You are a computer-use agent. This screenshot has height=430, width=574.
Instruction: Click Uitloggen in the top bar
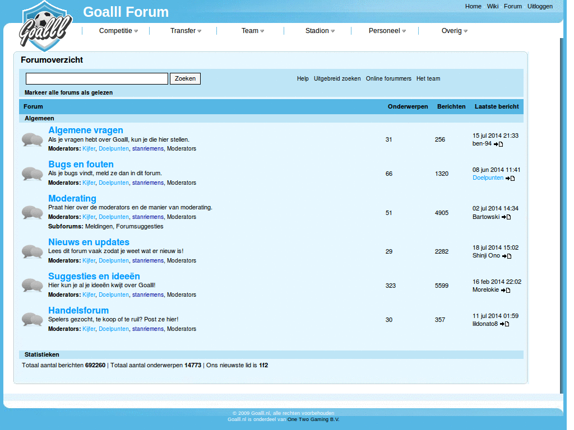pos(540,6)
